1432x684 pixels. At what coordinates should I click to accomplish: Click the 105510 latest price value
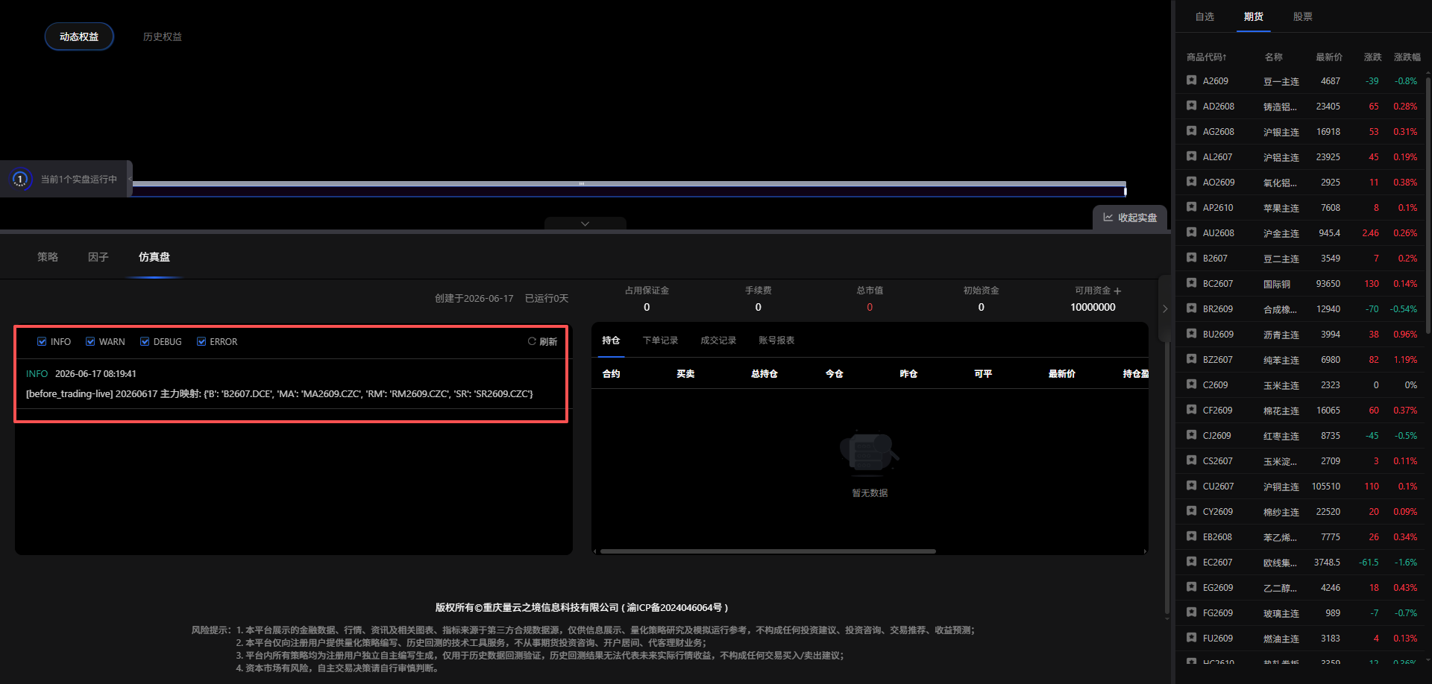tap(1326, 486)
